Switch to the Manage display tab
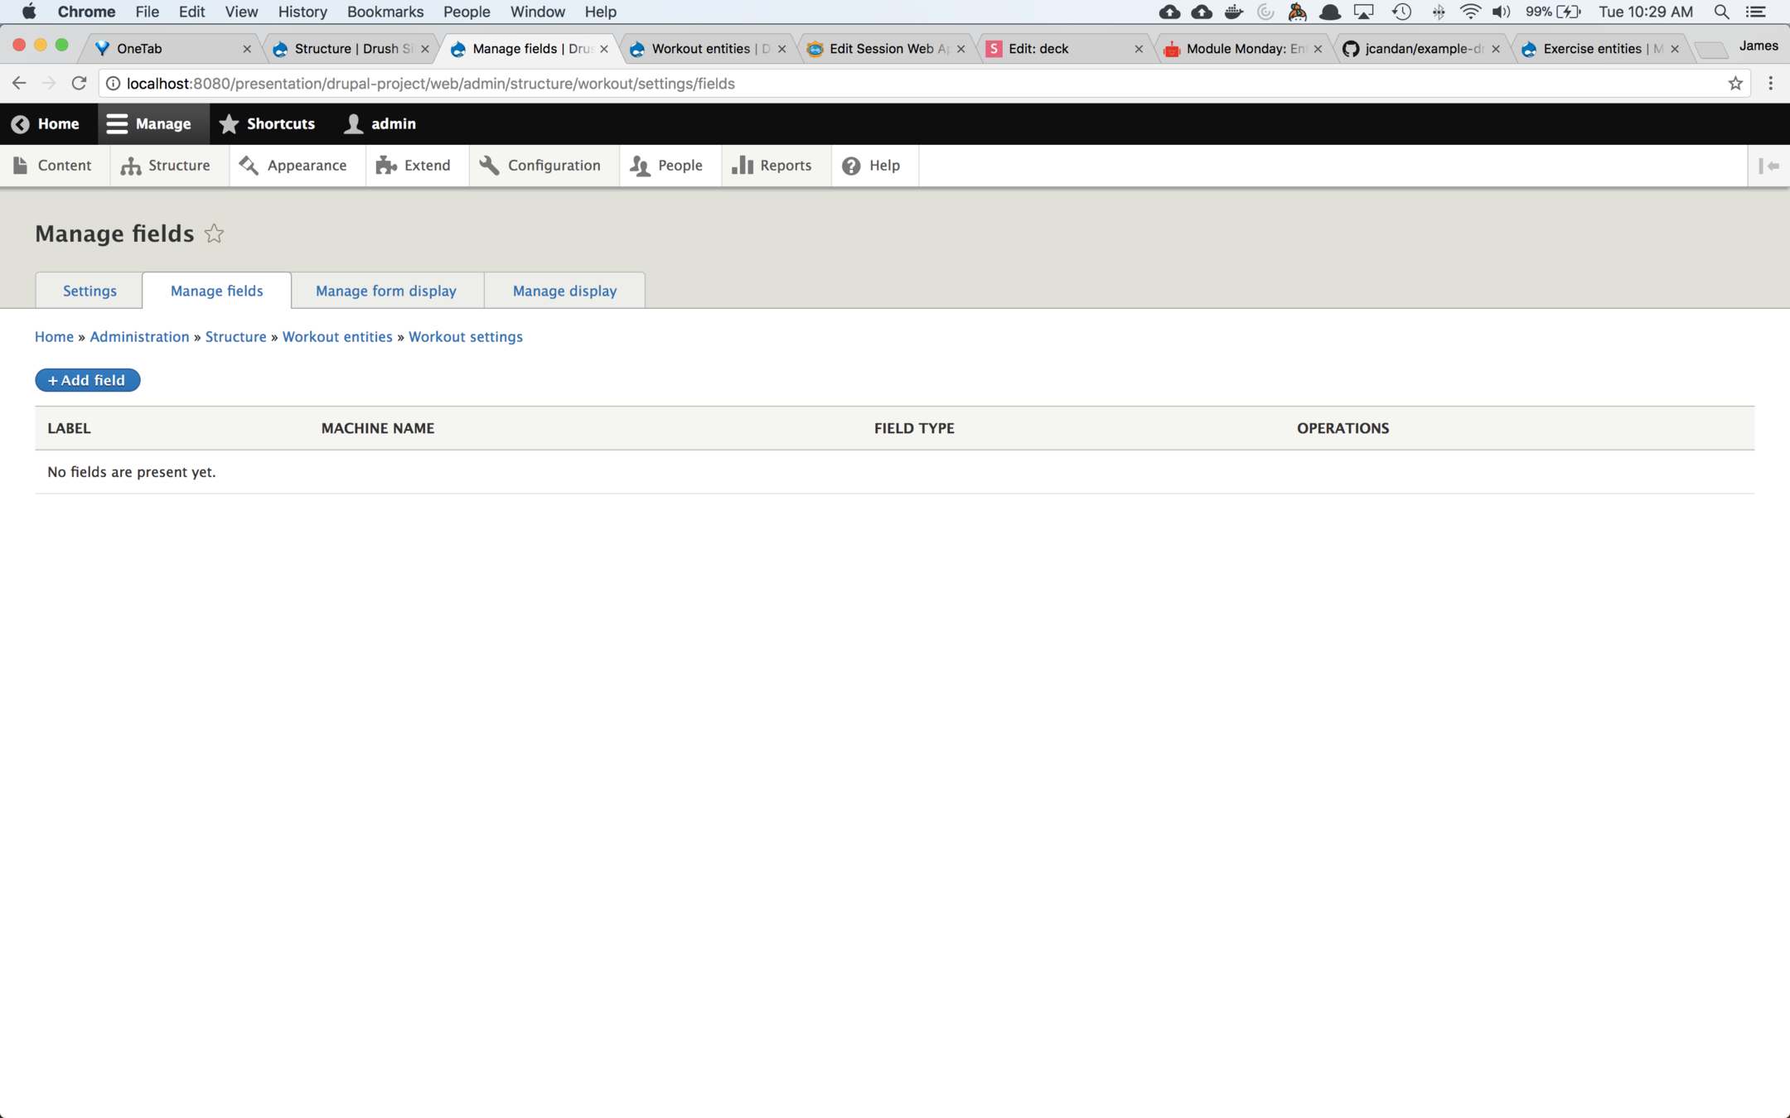The image size is (1790, 1118). [564, 291]
